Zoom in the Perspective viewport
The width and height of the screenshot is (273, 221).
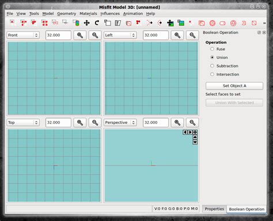[x=177, y=122]
